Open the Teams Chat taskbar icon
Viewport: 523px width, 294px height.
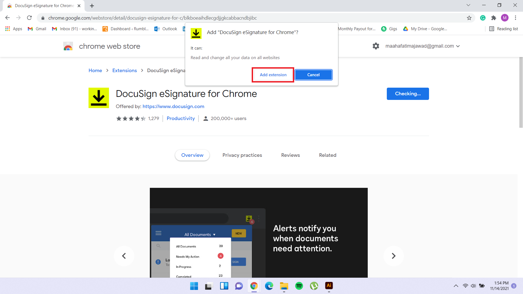pos(239,286)
